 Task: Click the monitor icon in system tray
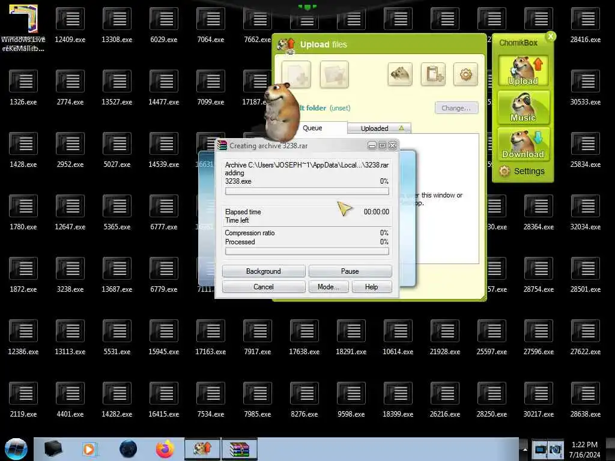point(540,449)
